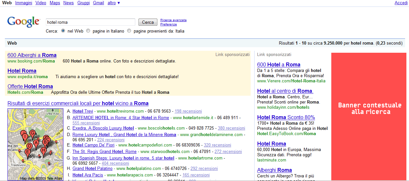409x181 pixels.
Task: Open lastminute 'Hotel Roma' ad
Action: click(271, 144)
